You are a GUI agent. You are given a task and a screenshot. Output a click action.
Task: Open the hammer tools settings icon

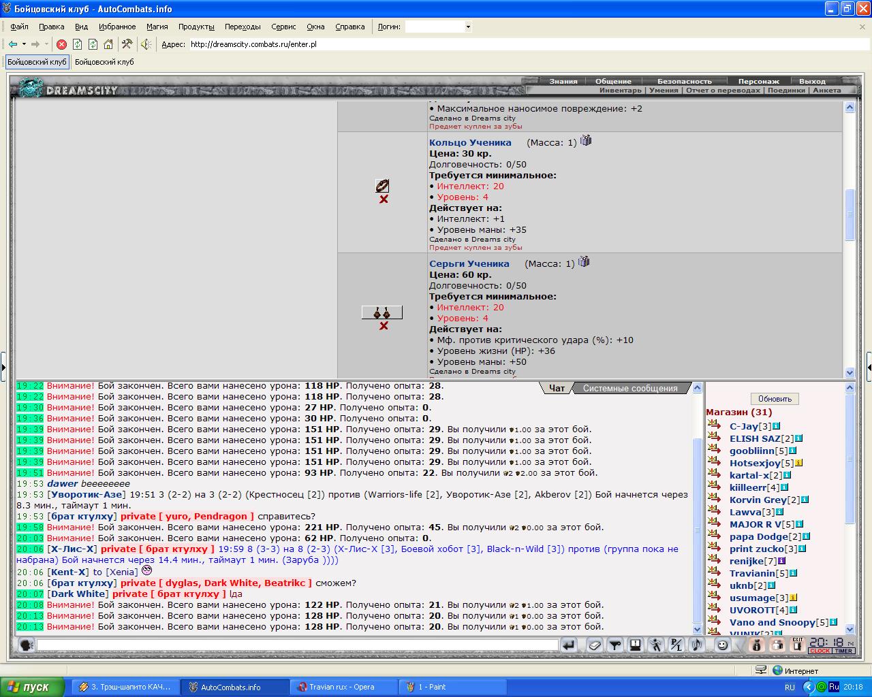127,44
